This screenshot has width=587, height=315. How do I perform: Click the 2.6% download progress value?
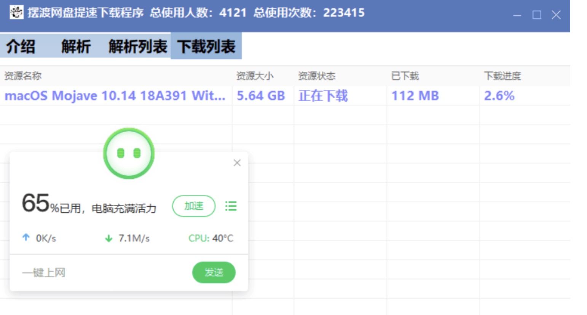499,95
